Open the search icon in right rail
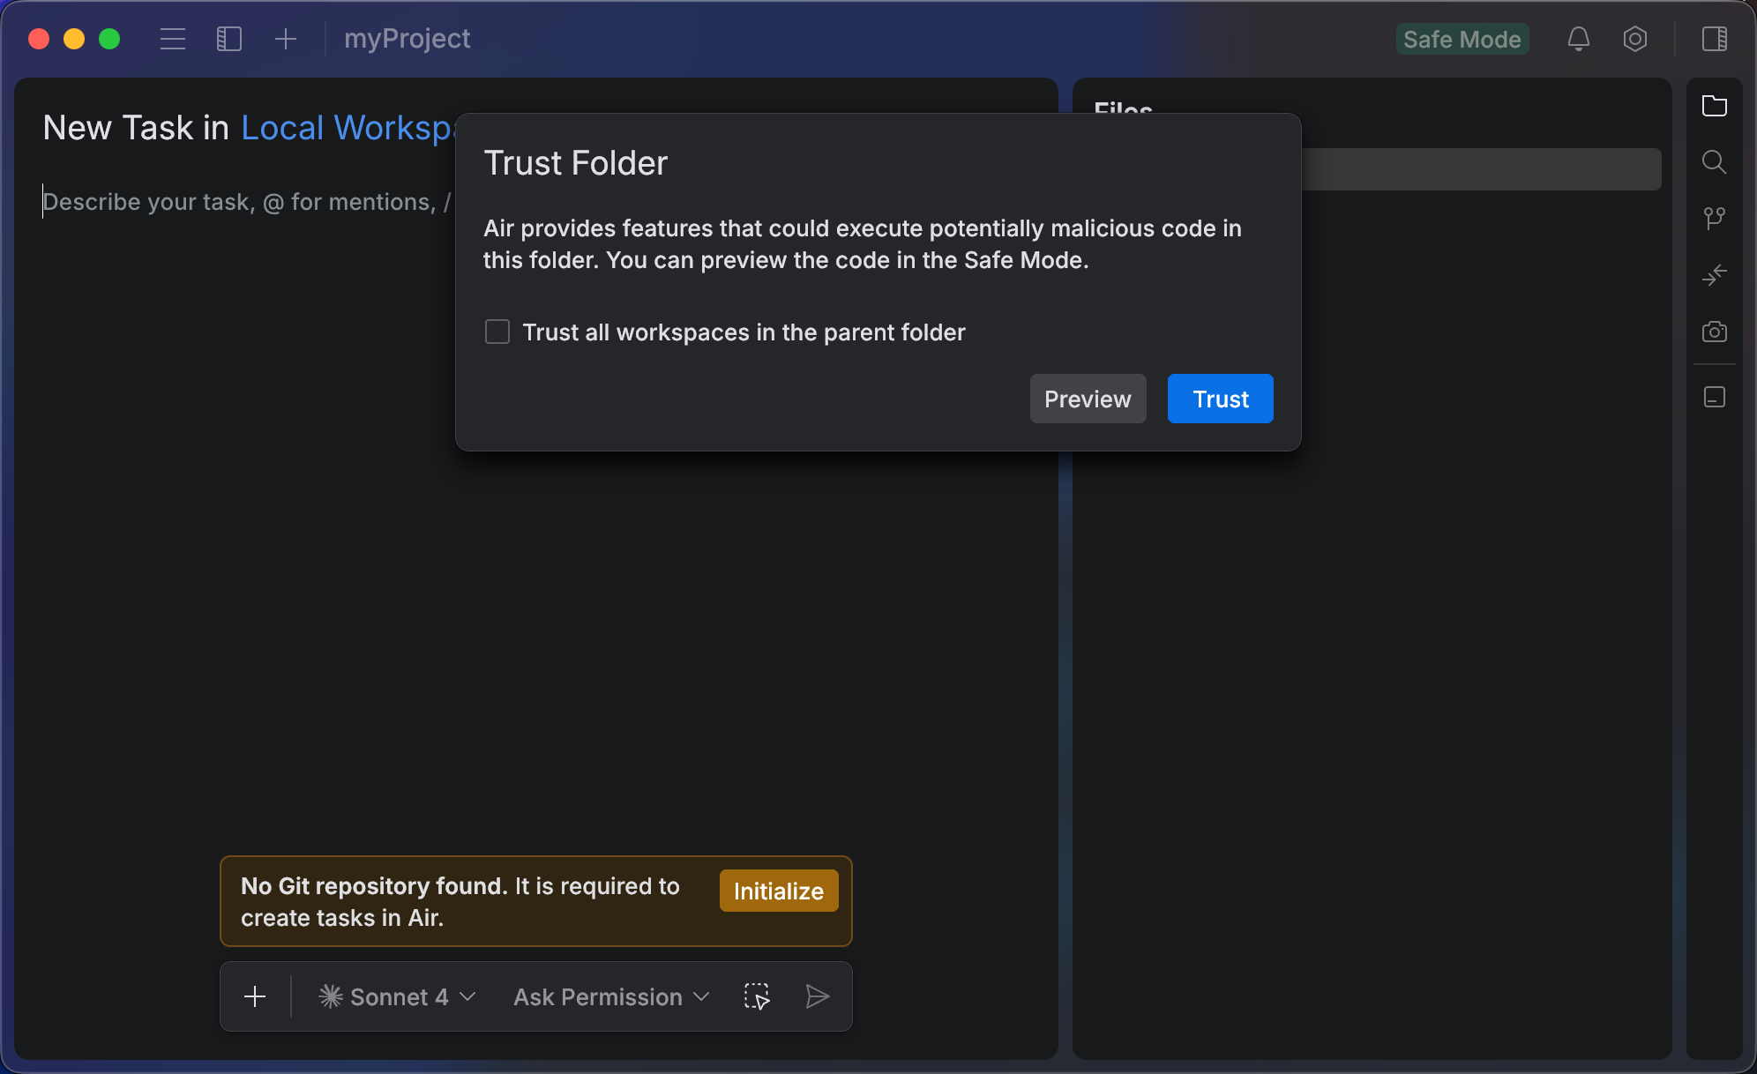 [x=1715, y=162]
